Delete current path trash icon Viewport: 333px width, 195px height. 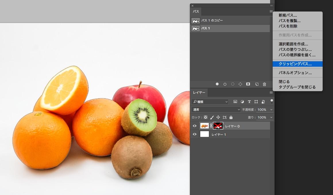(x=264, y=84)
